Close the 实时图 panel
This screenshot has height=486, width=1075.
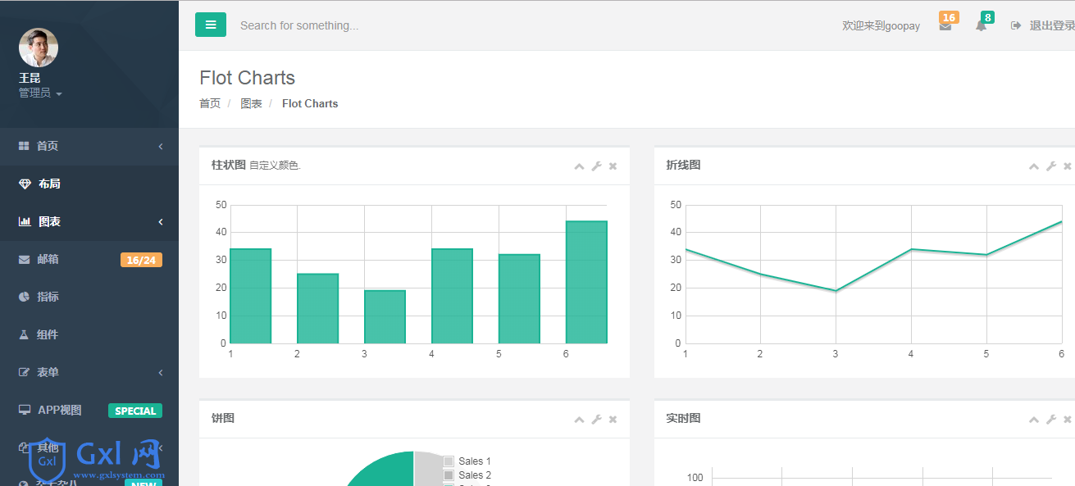tap(1068, 420)
